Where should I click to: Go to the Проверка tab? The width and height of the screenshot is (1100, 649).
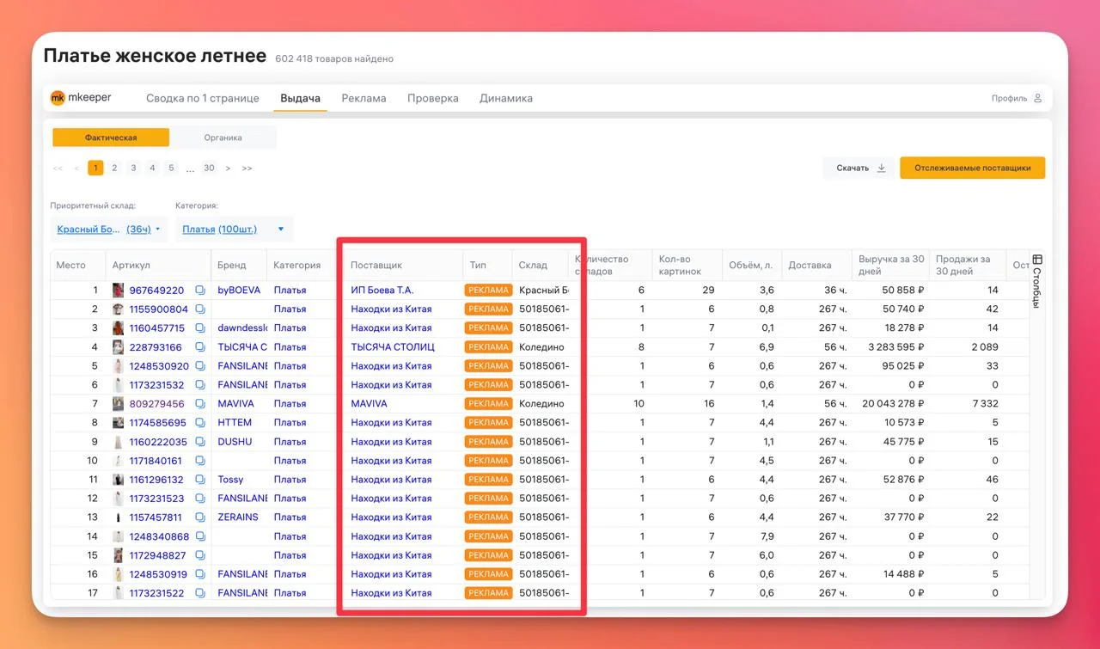pyautogui.click(x=433, y=98)
